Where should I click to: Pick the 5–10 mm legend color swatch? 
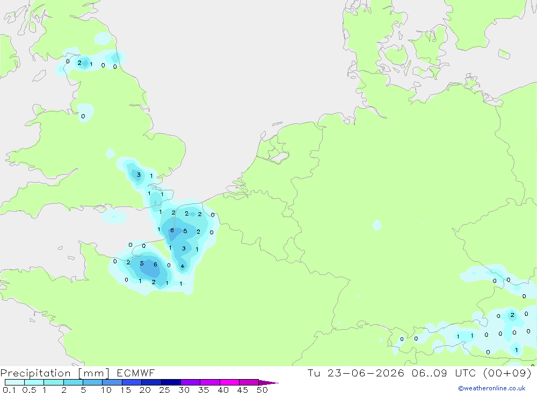[93, 382]
